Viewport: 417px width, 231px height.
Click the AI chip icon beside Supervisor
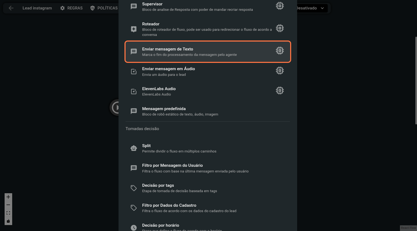[x=280, y=6]
